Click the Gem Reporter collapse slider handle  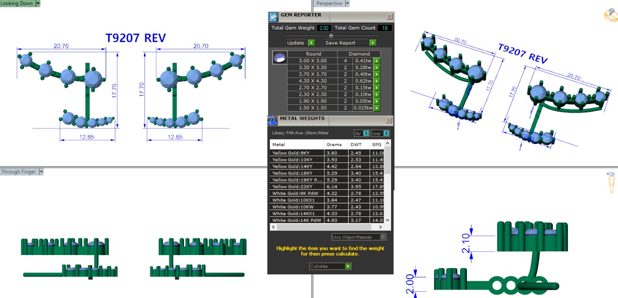coord(331,35)
